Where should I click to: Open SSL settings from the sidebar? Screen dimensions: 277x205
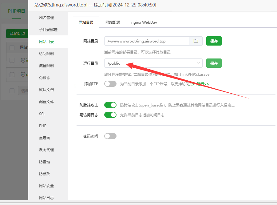click(42, 114)
